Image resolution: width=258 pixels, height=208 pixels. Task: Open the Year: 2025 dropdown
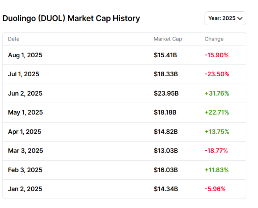(225, 18)
